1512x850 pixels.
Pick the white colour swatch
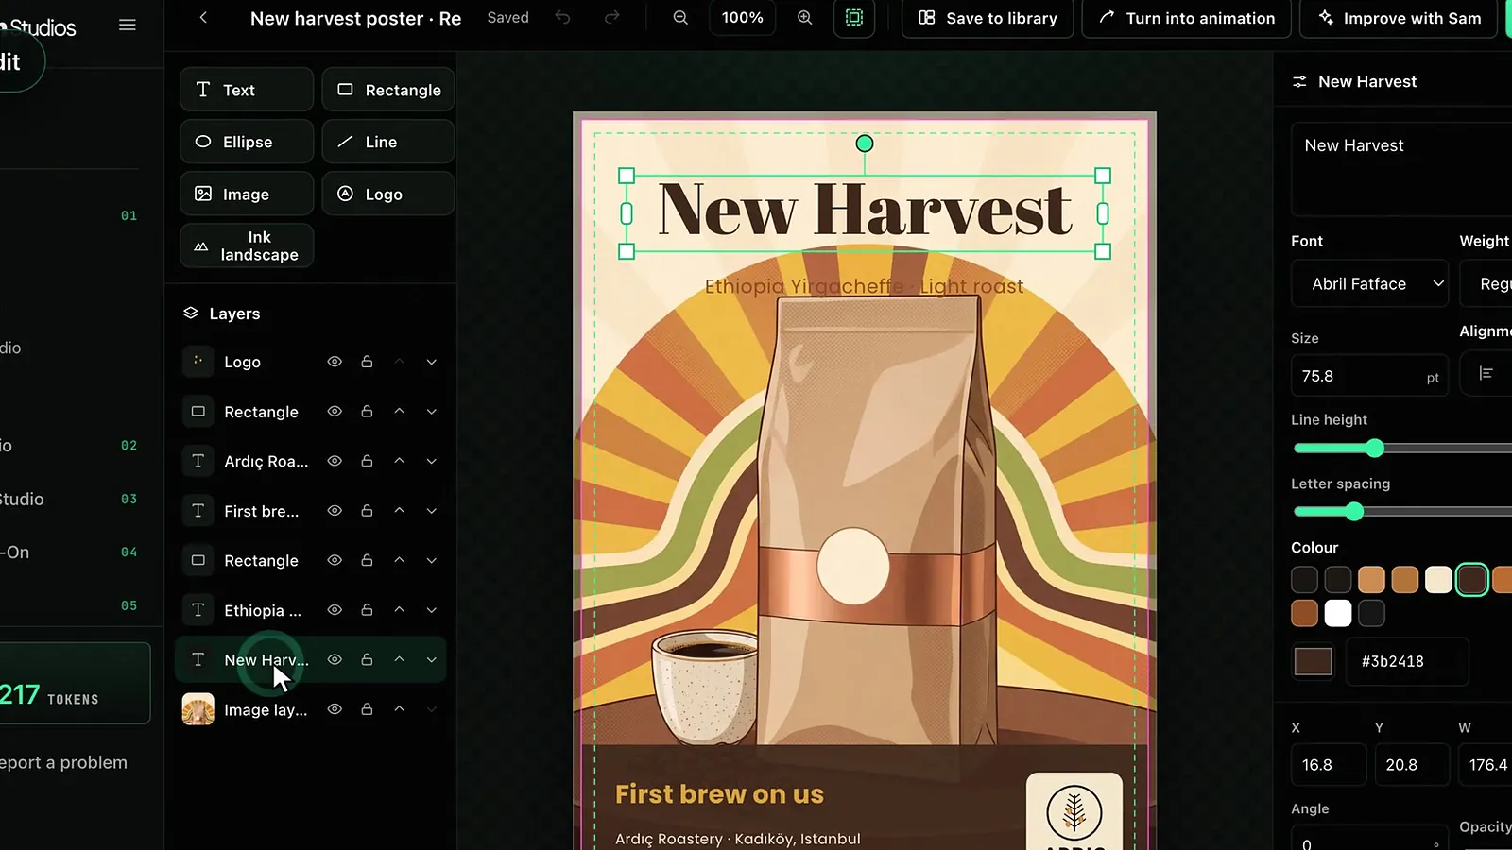(x=1338, y=613)
